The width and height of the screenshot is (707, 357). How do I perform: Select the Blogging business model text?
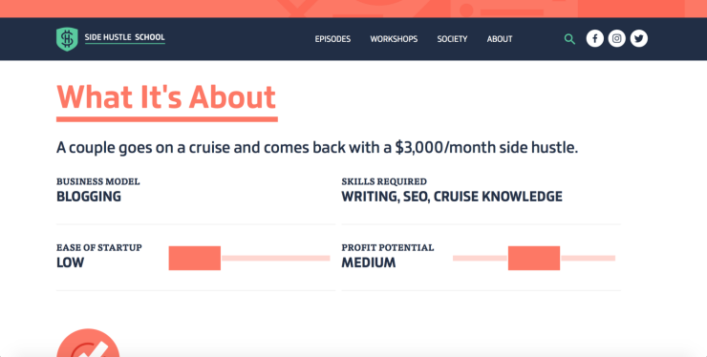(x=89, y=197)
